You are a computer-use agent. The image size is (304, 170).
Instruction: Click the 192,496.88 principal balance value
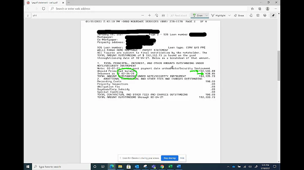point(207,71)
